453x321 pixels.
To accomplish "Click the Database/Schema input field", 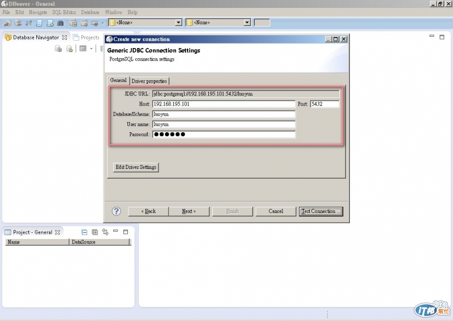I will pos(224,114).
